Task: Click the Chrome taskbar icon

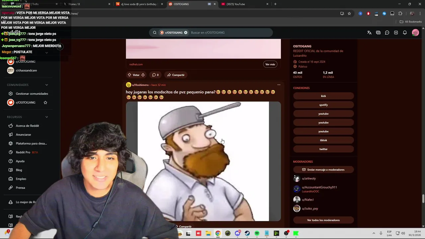Action: click(x=218, y=233)
